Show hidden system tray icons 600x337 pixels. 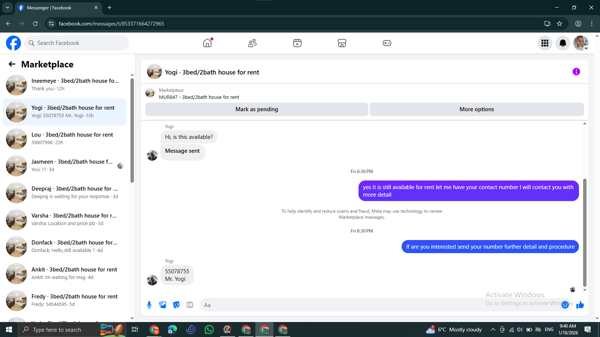493,330
